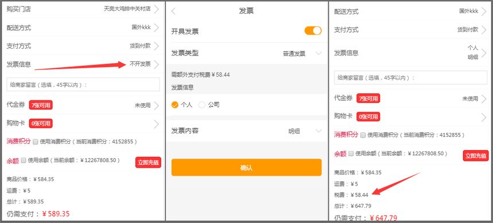The image size is (493, 223).
Task: Open 发票信息 row showing 个人 明细
Action: [x=410, y=52]
